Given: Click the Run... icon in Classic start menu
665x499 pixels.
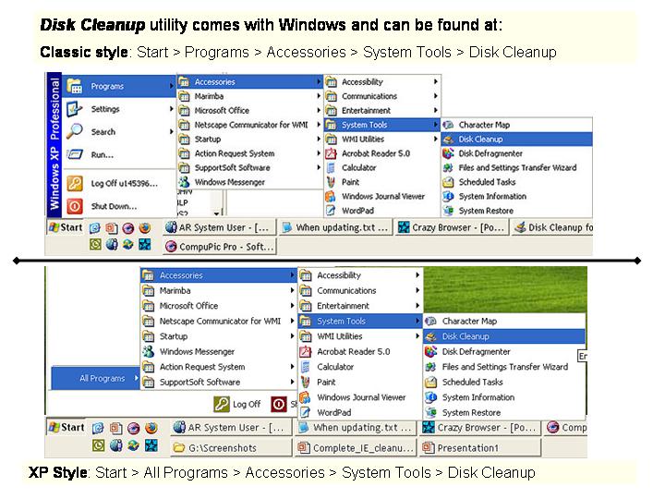Looking at the screenshot, I should click(74, 154).
